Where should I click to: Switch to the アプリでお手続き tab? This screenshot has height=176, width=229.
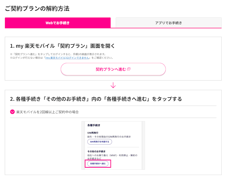tap(169, 23)
